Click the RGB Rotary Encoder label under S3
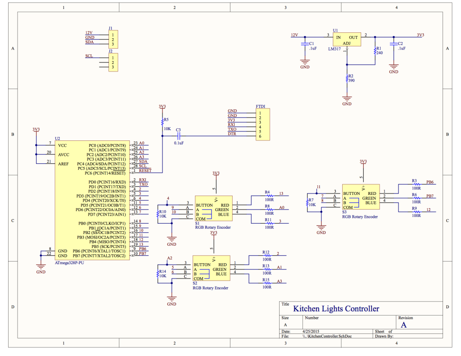 tap(360, 217)
